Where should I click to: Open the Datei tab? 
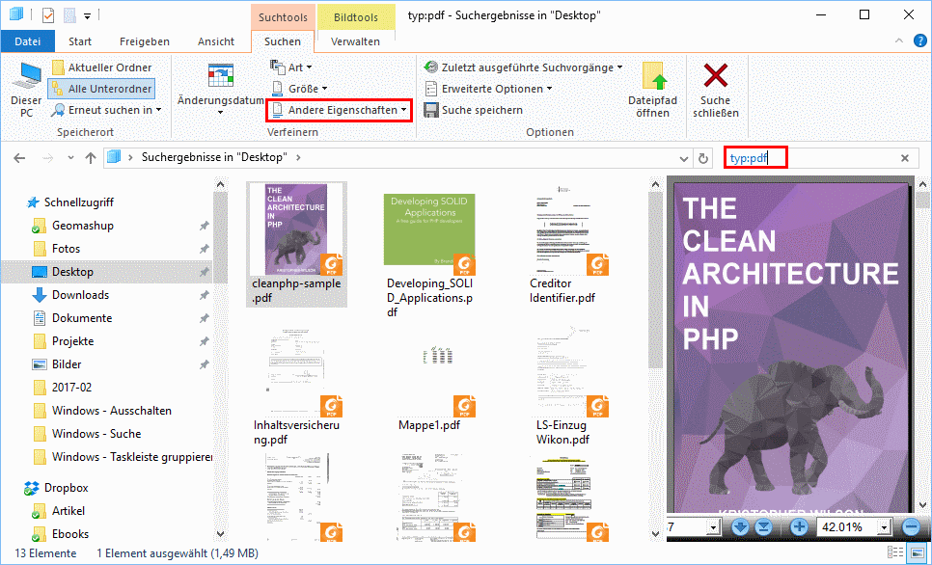28,41
